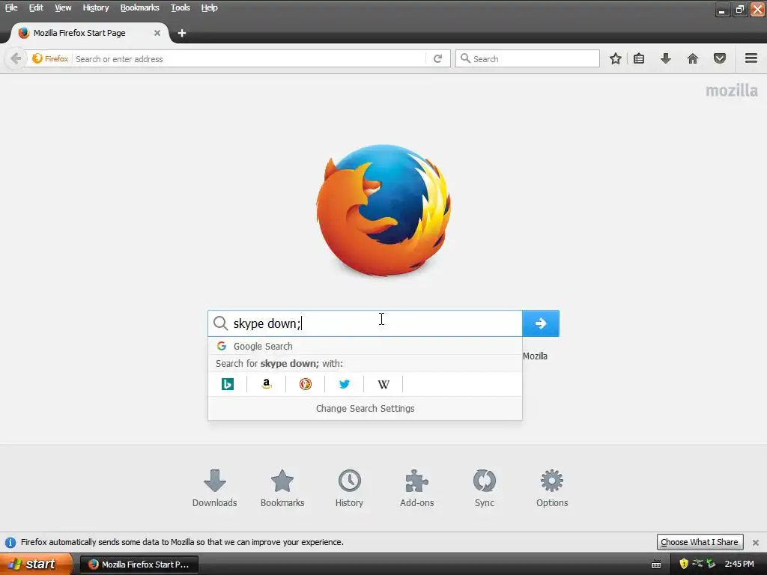Click the toolbar Search field

coord(527,58)
